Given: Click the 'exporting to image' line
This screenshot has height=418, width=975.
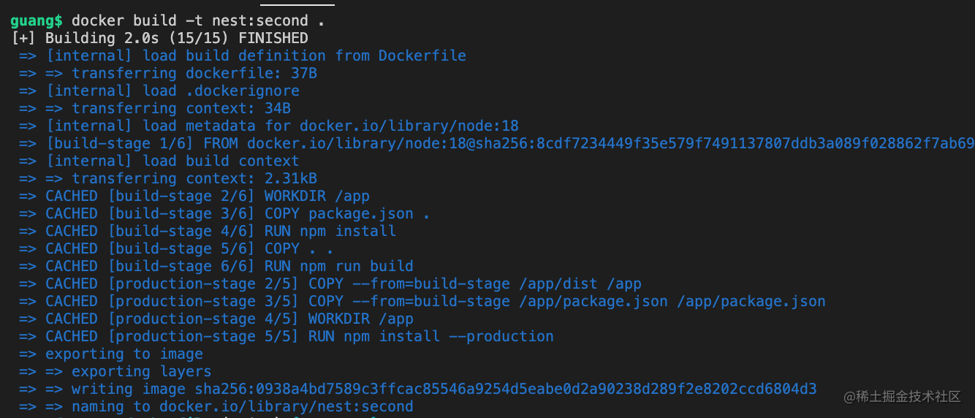Looking at the screenshot, I should point(124,354).
